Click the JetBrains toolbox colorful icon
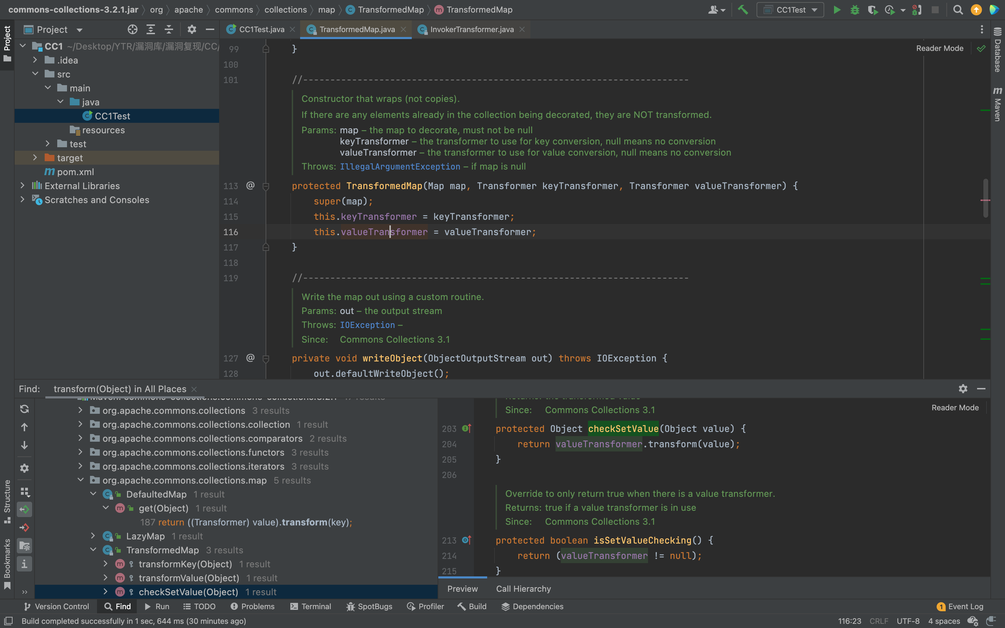 994,9
